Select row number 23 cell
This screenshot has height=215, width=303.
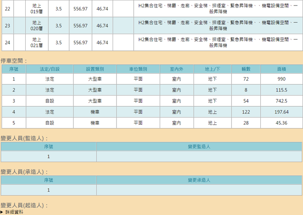click(7, 26)
